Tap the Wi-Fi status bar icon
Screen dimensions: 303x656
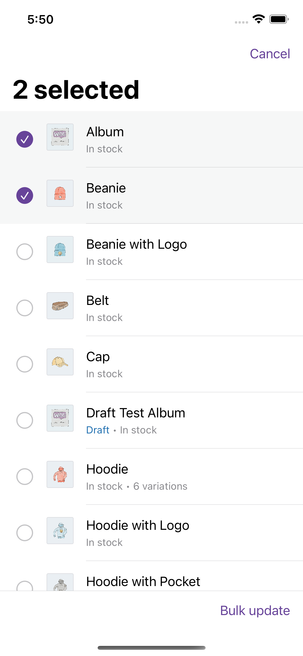tap(258, 19)
